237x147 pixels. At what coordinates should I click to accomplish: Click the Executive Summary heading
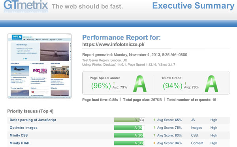pos(193,6)
